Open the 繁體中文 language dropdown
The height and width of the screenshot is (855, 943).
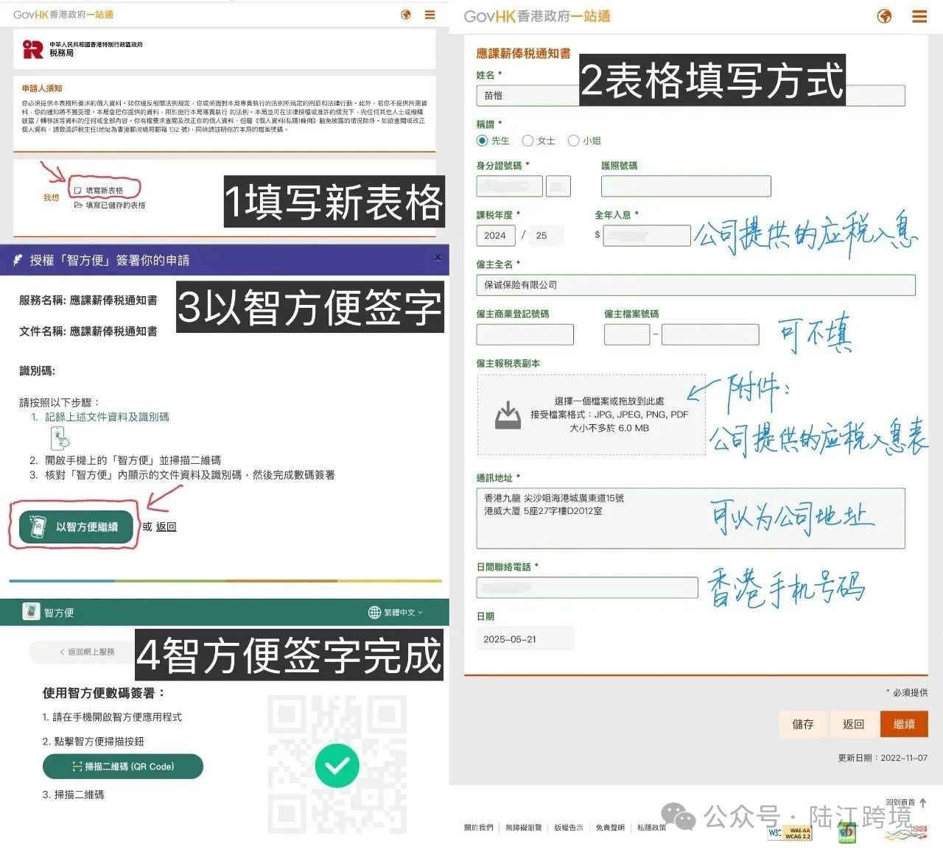coord(396,613)
